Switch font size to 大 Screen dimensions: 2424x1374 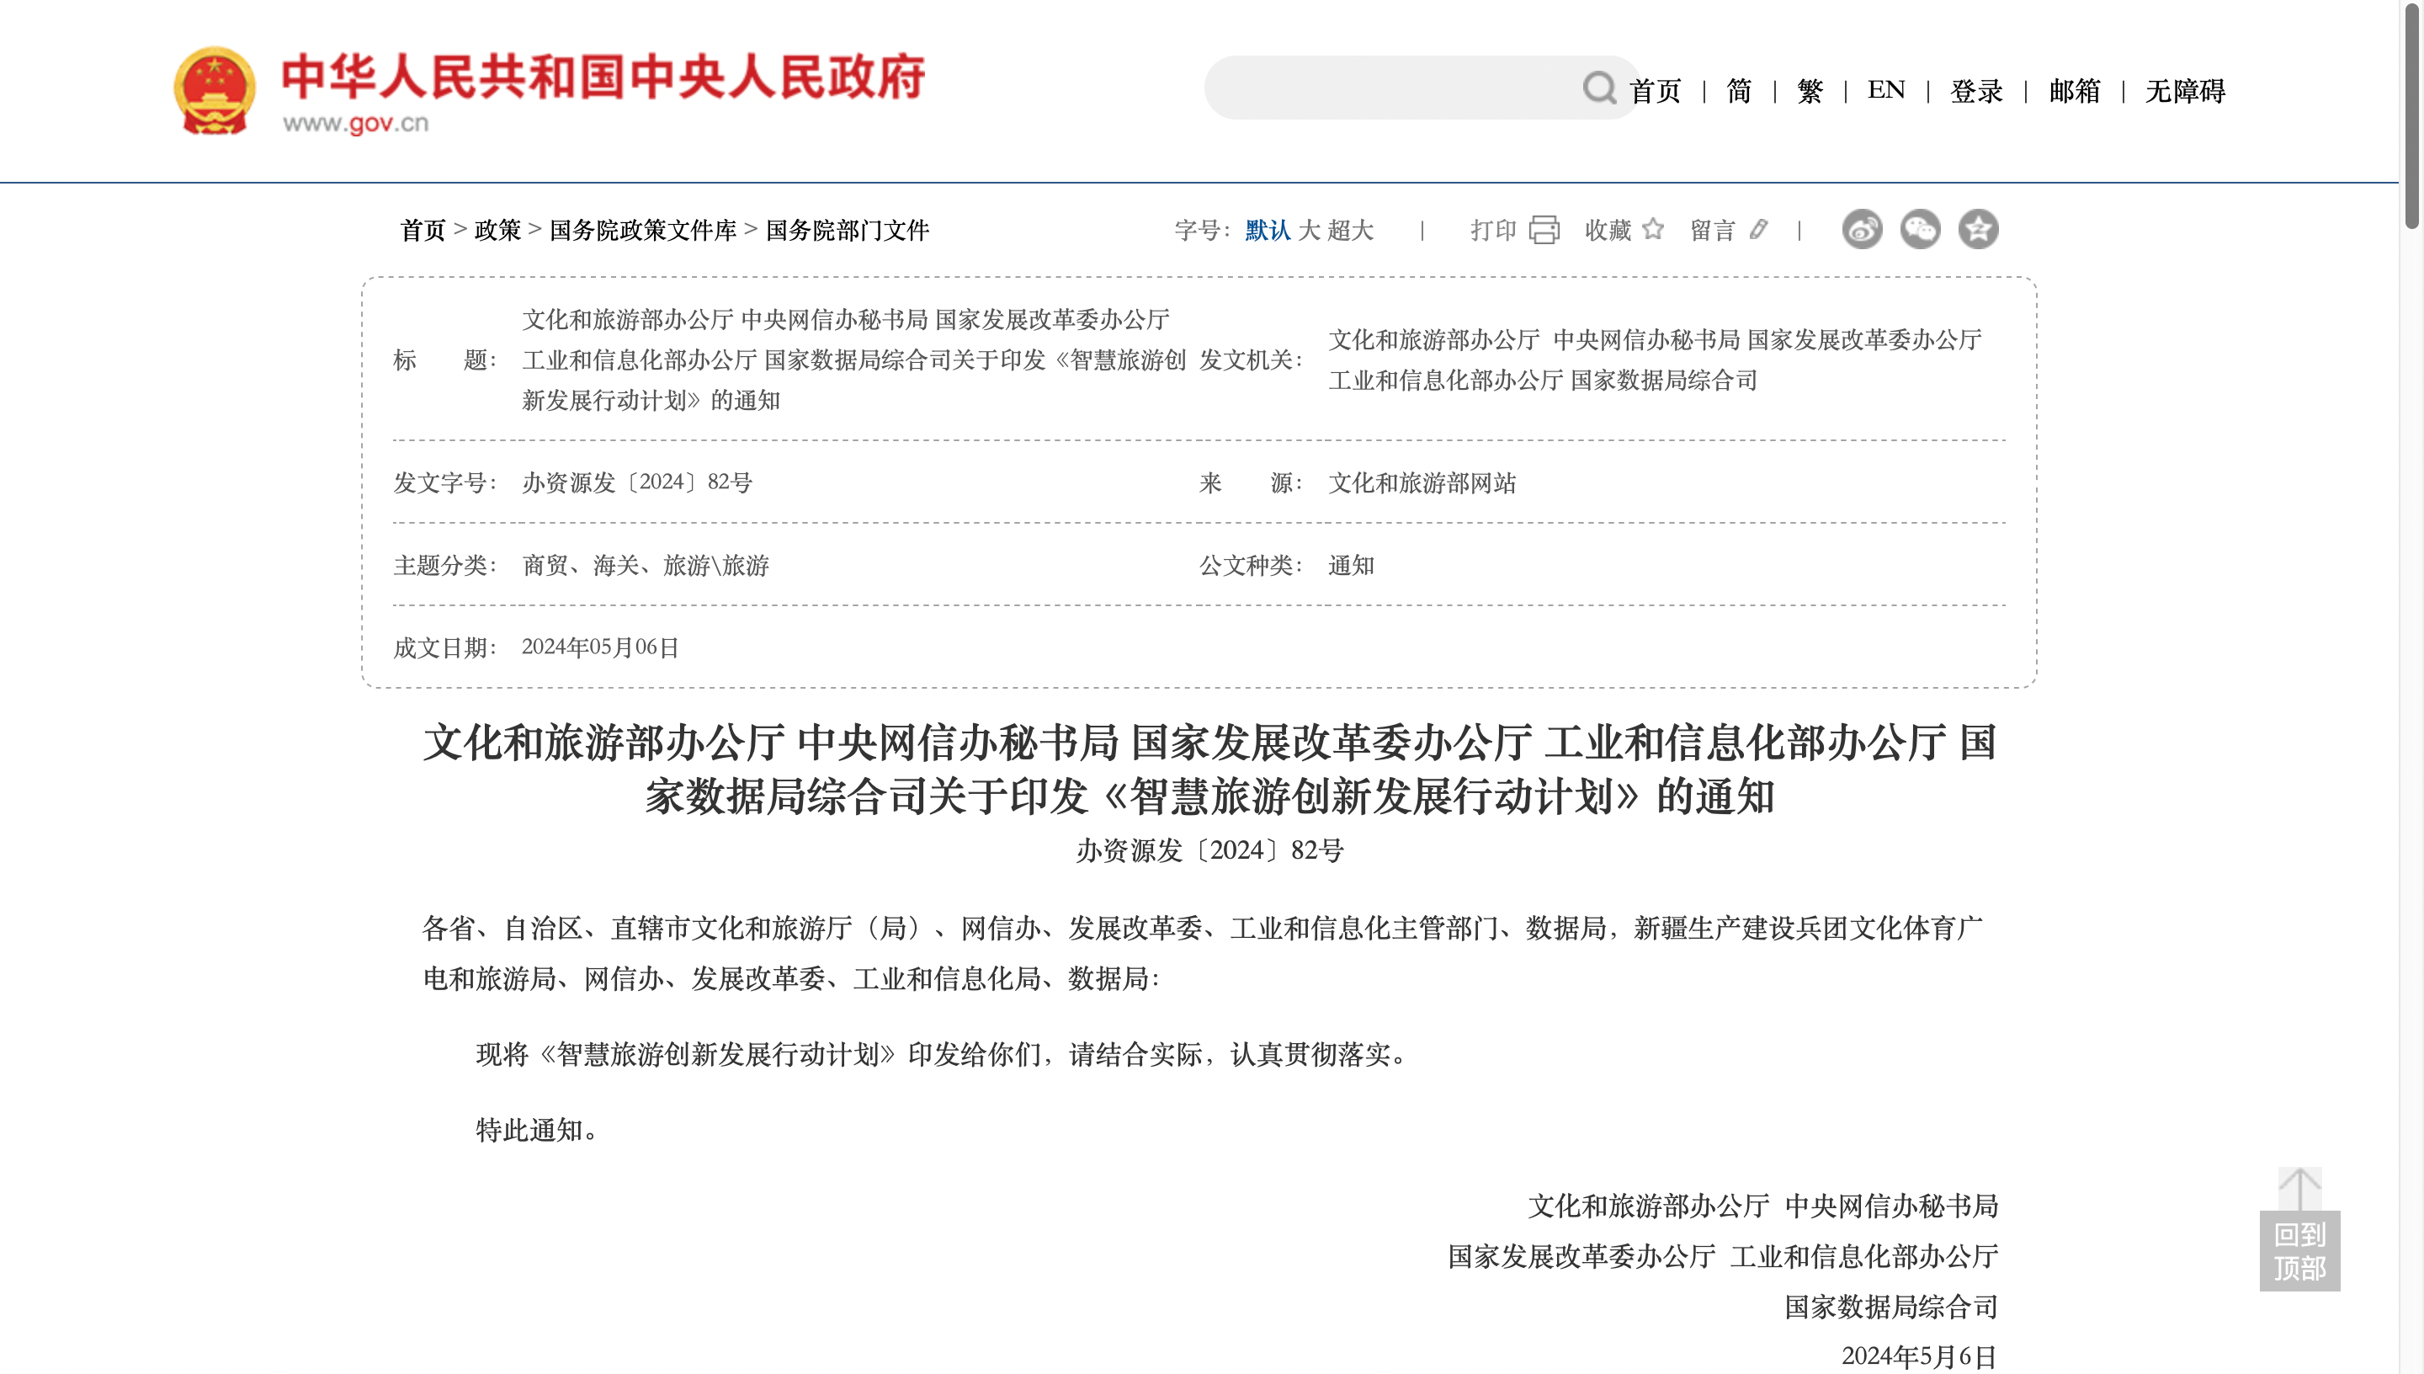pos(1309,230)
